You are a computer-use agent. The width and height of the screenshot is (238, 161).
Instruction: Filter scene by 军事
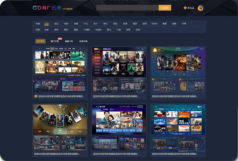[184, 24]
